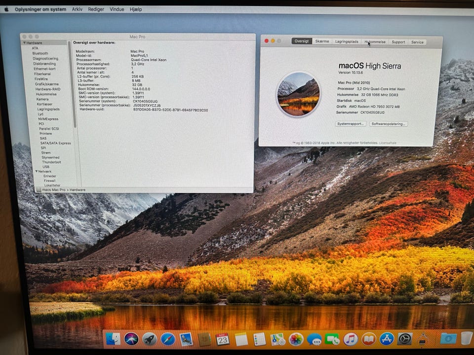474x355 pixels.
Task: Open the yellow Notes icon in Dock
Action: tap(241, 340)
